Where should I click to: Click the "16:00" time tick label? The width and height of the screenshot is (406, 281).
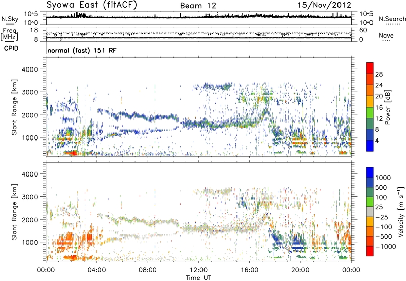(x=249, y=270)
